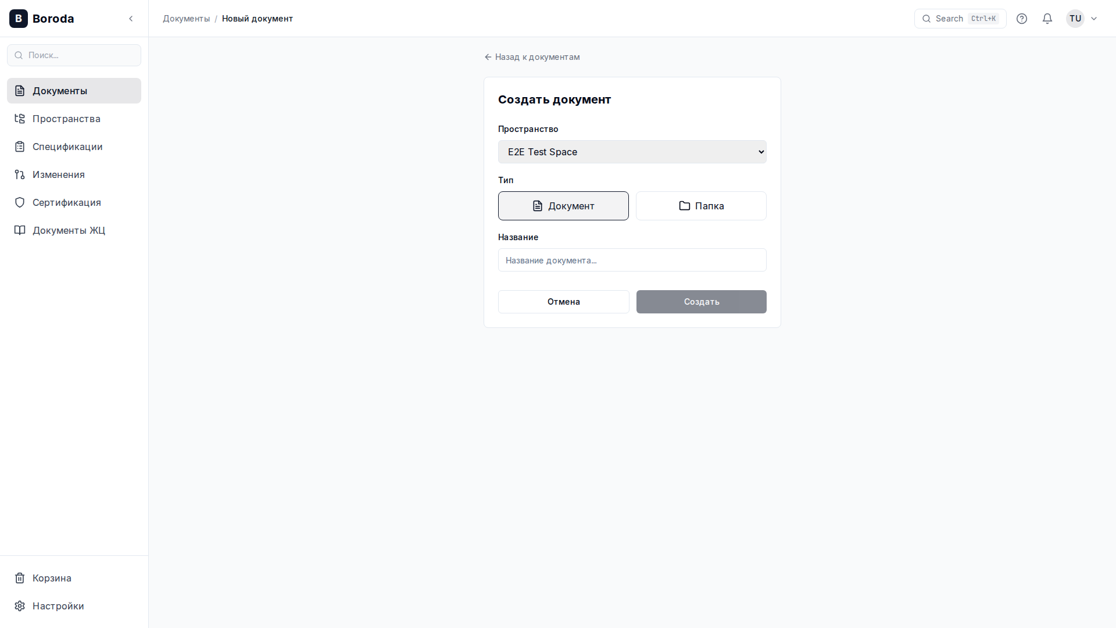Viewport: 1116px width, 628px height.
Task: Open Документы ЖЦ book icon
Action: coord(20,230)
